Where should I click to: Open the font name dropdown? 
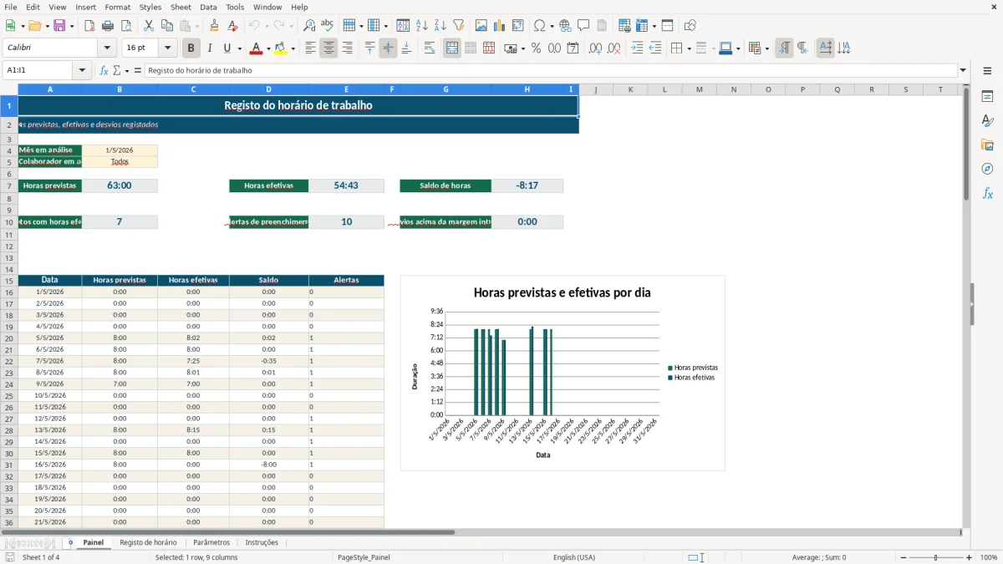(107, 48)
